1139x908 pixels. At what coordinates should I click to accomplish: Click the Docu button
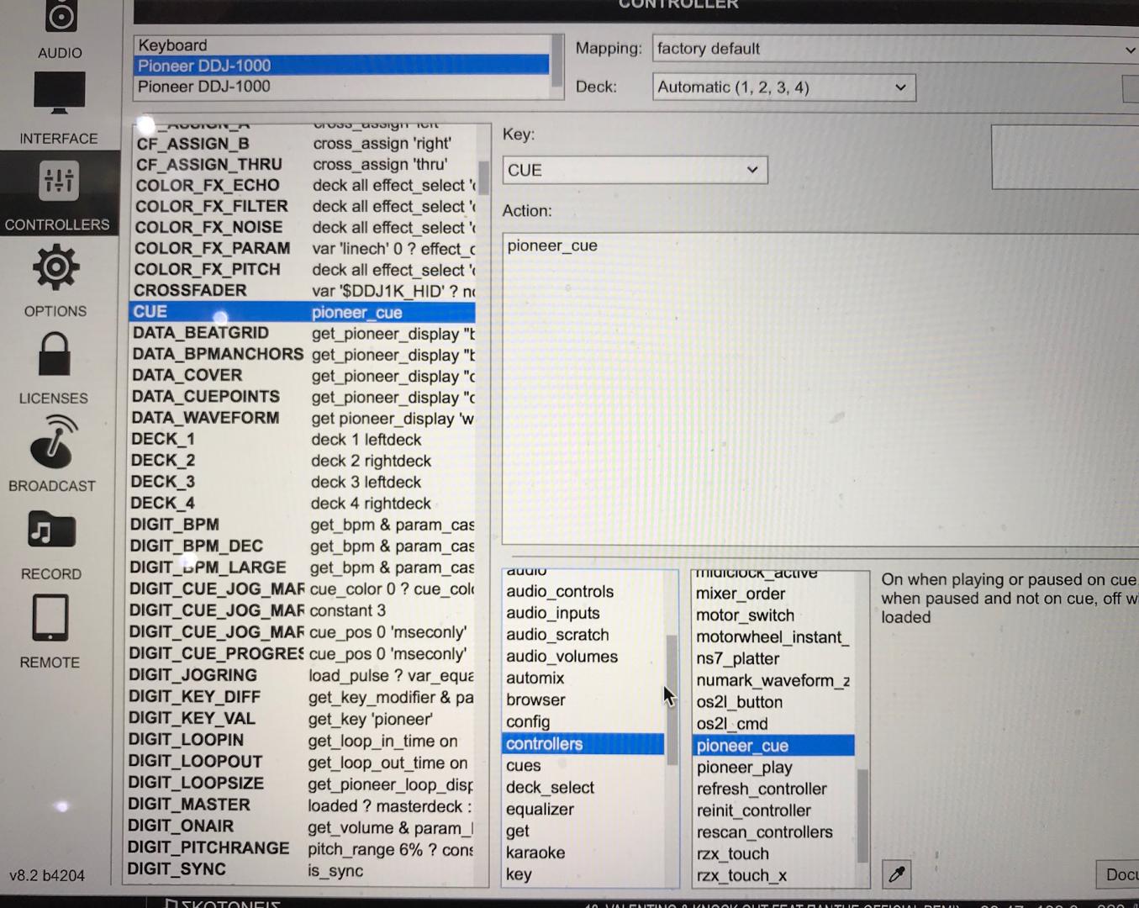[x=1119, y=874]
